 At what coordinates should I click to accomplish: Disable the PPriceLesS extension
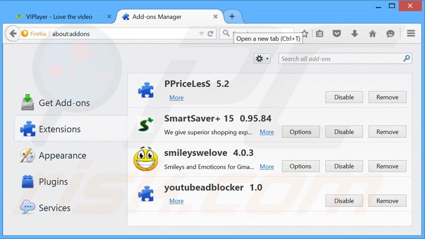pyautogui.click(x=344, y=97)
